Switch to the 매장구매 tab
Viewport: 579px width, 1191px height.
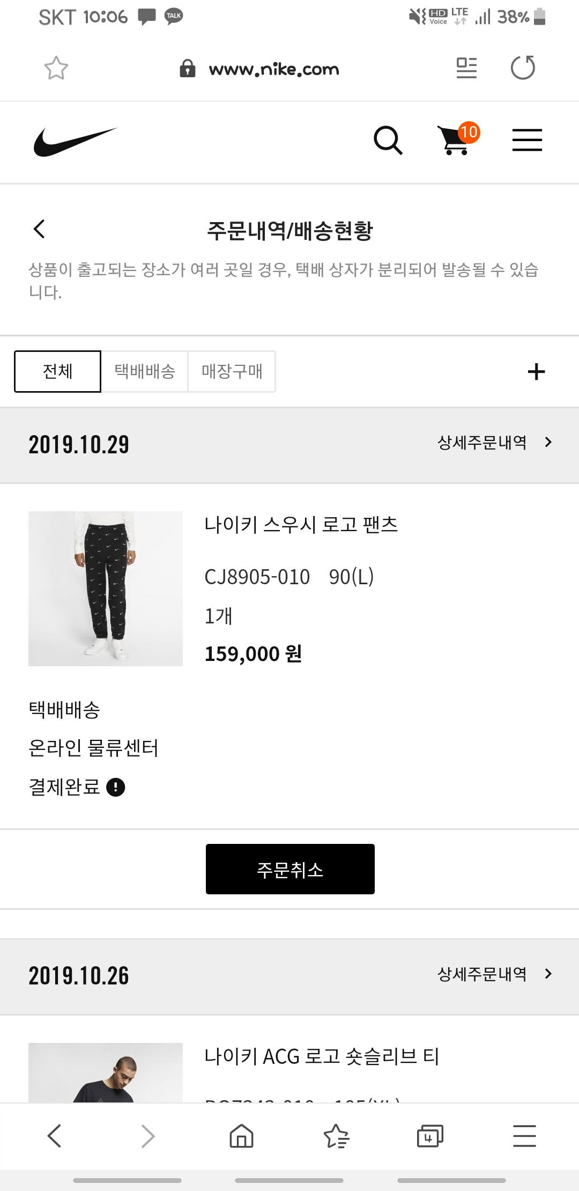232,371
